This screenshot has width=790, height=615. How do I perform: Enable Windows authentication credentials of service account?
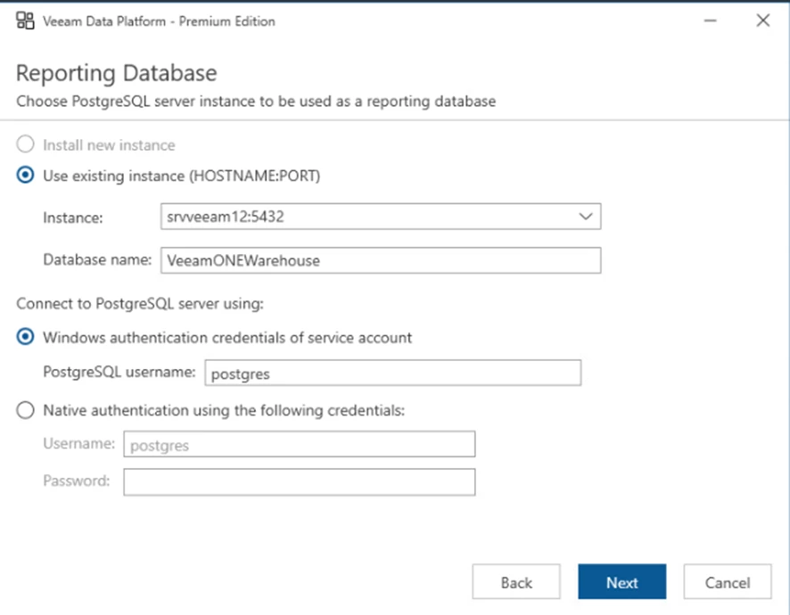coord(27,338)
